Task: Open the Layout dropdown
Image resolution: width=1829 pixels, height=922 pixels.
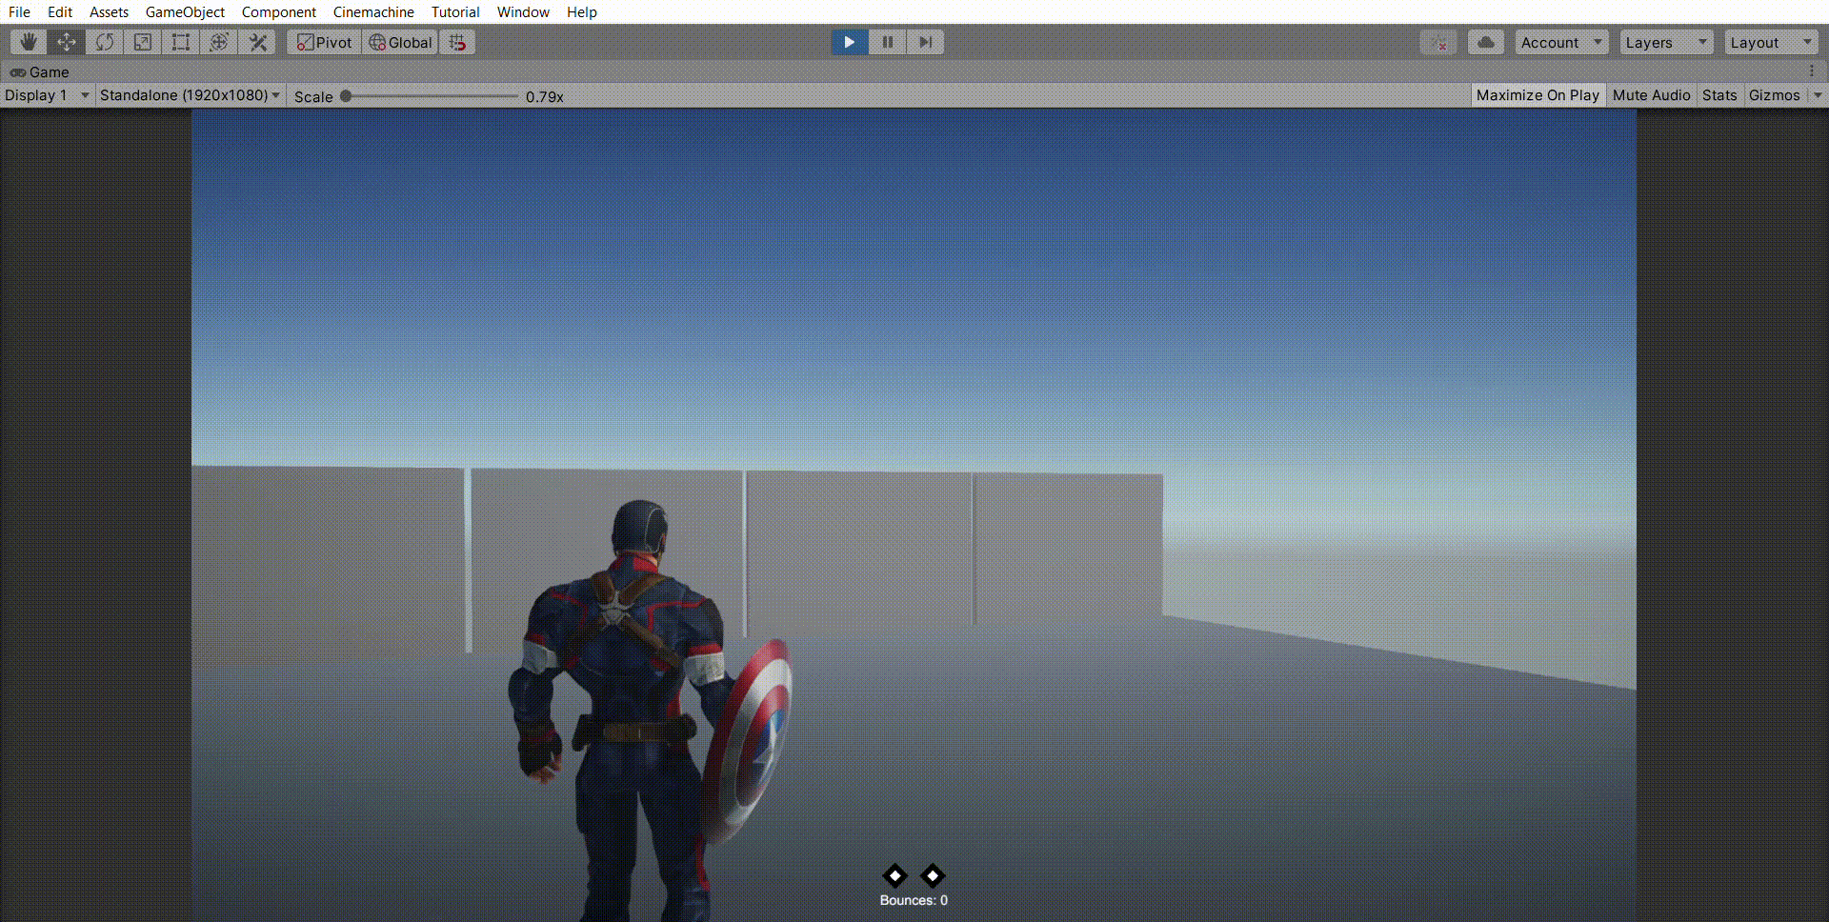Action: [x=1772, y=42]
